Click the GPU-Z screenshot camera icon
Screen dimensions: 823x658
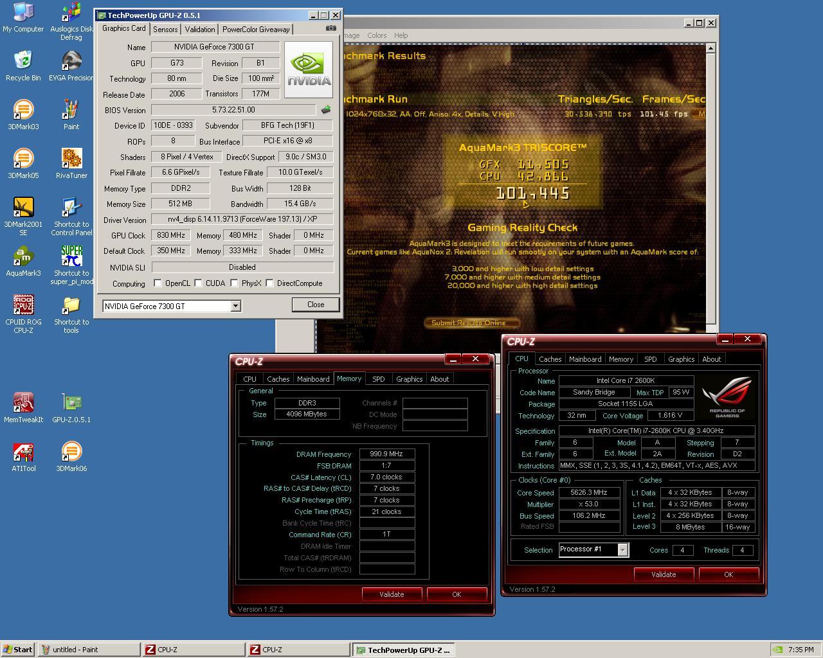(330, 28)
